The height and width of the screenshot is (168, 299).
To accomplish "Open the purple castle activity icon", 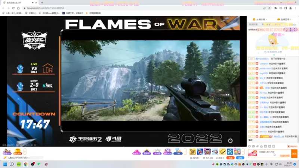I will [147, 152].
